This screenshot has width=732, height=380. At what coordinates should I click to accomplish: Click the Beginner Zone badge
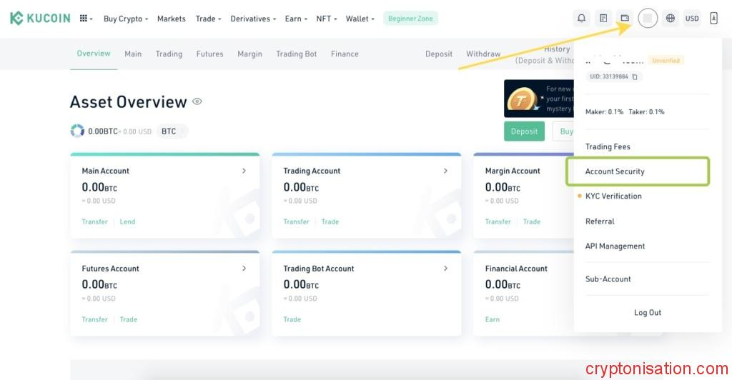[x=410, y=19]
